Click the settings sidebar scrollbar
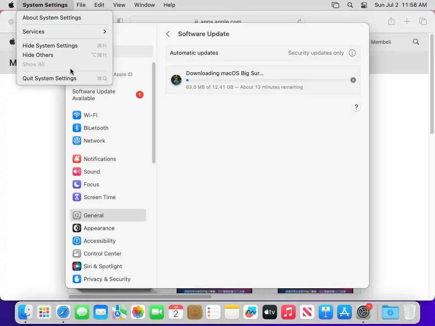 [154, 113]
